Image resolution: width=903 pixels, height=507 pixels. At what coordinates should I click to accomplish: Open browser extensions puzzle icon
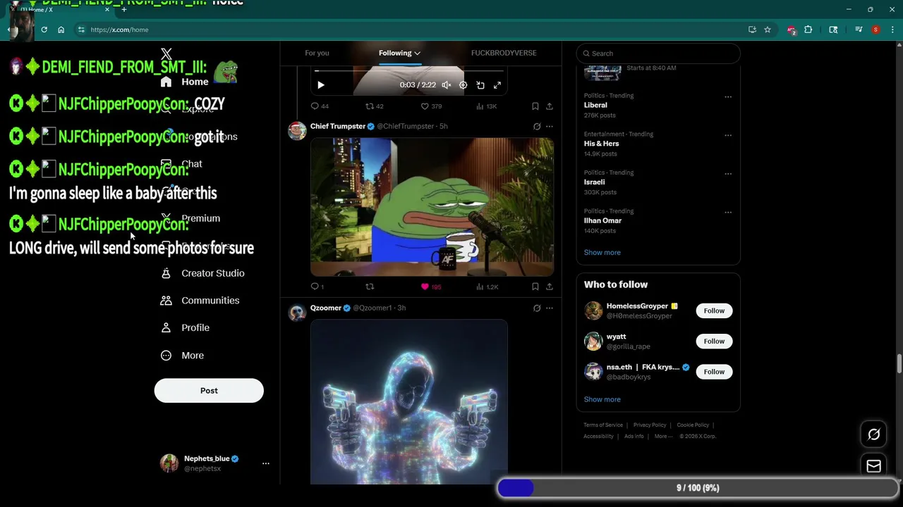[808, 30]
